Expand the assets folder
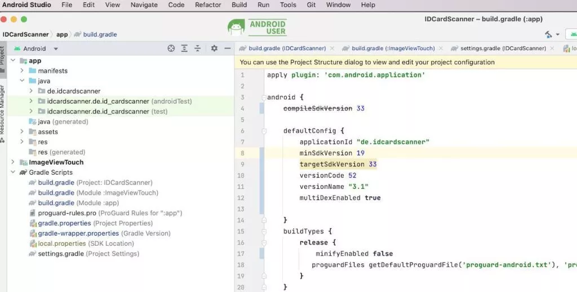The height and width of the screenshot is (292, 577). click(x=22, y=131)
